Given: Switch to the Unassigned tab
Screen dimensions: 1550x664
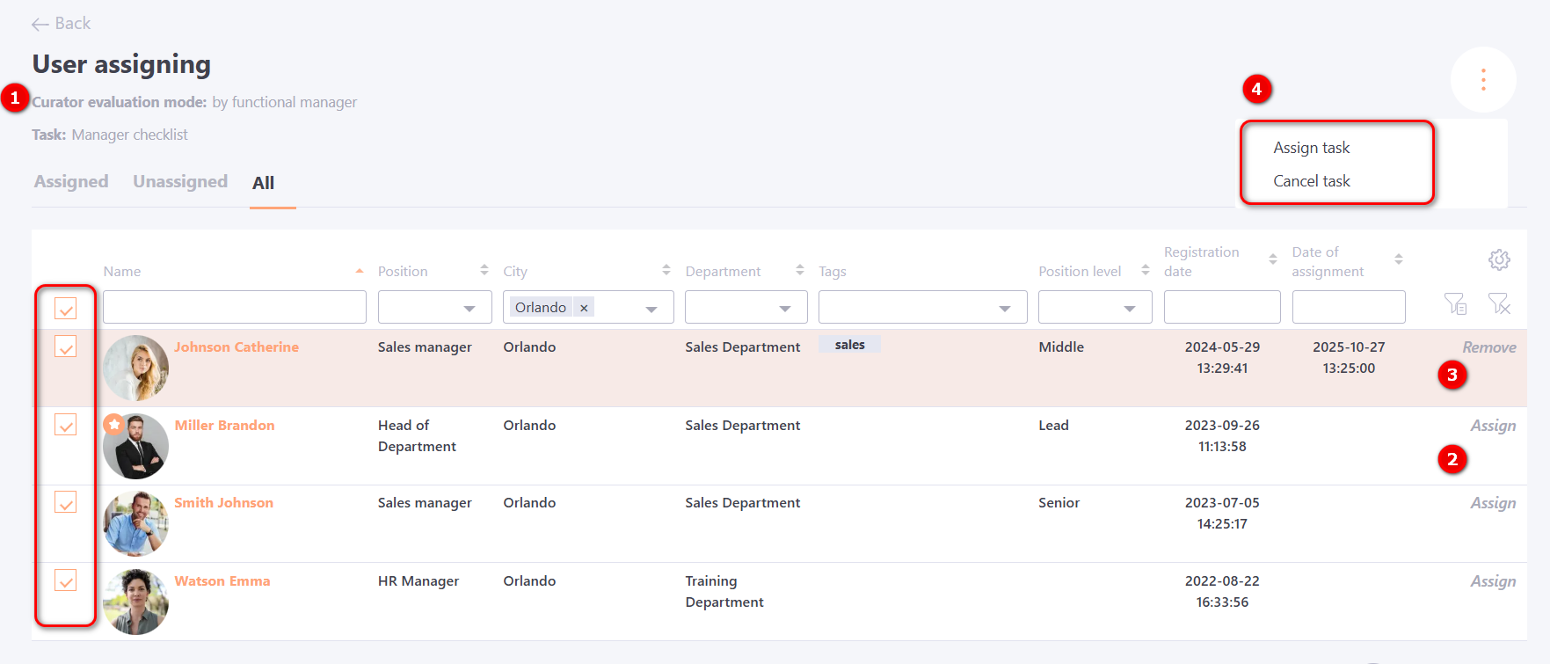Looking at the screenshot, I should coord(180,182).
